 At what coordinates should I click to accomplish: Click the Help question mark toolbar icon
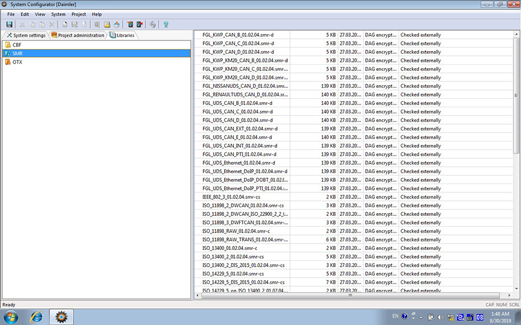(x=166, y=25)
